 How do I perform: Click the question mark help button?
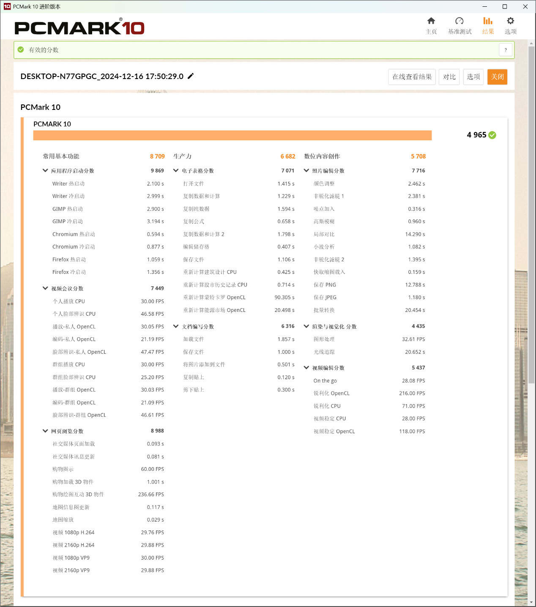506,50
